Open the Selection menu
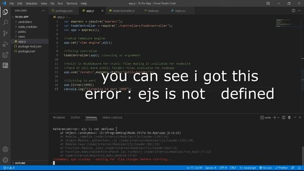Viewport: 304px width, 171px height. [31, 3]
